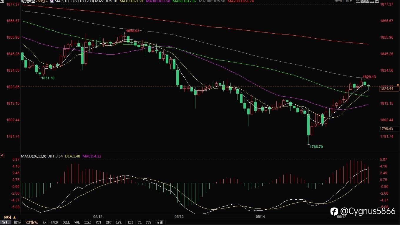This screenshot has width=400, height=225.
Task: Click the orange arrow marker above price 1824.44
Action: (398, 85)
